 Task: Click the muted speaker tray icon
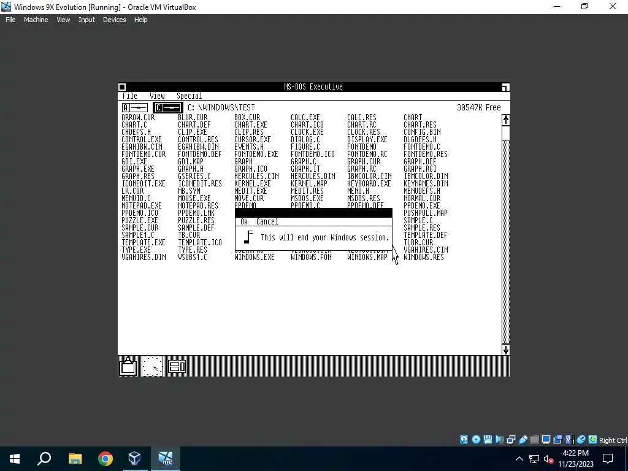click(x=548, y=459)
